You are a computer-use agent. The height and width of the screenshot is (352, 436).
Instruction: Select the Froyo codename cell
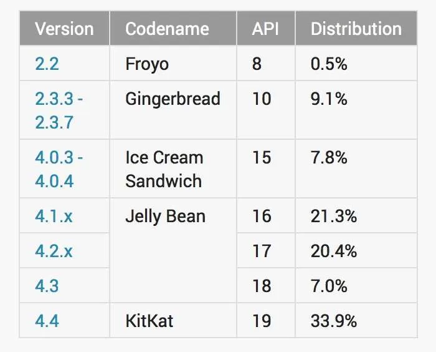pos(173,64)
